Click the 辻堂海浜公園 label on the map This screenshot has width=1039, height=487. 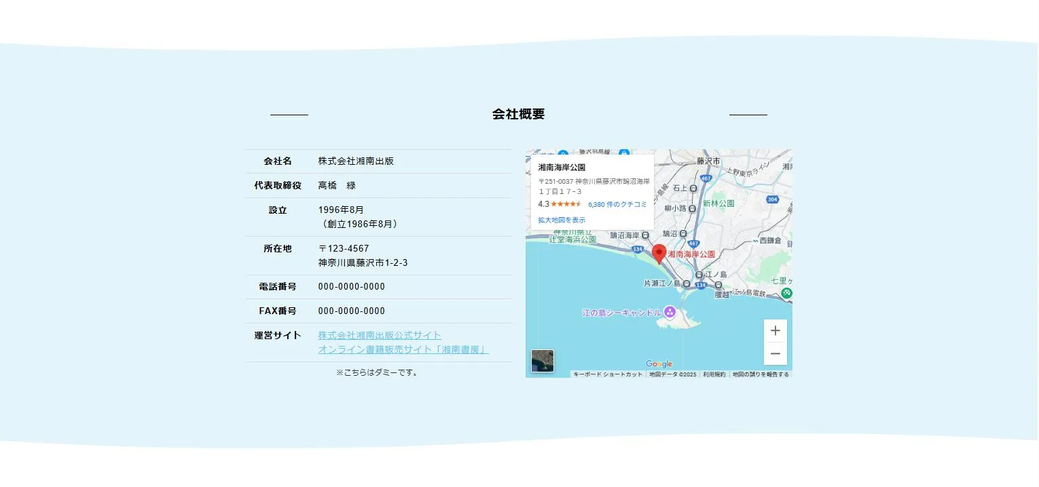572,239
